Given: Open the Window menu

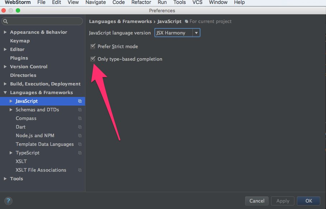Looking at the screenshot, I should click(218, 3).
